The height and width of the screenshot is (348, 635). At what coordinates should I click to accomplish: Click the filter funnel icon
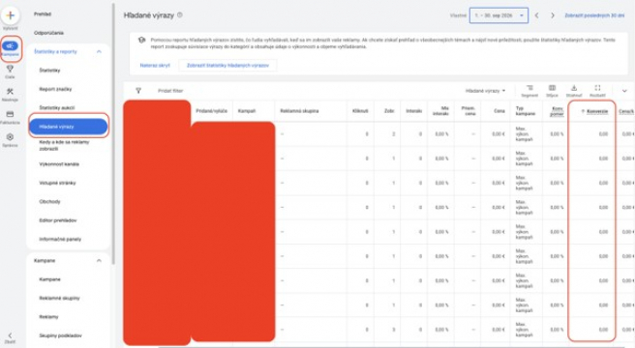coord(138,91)
